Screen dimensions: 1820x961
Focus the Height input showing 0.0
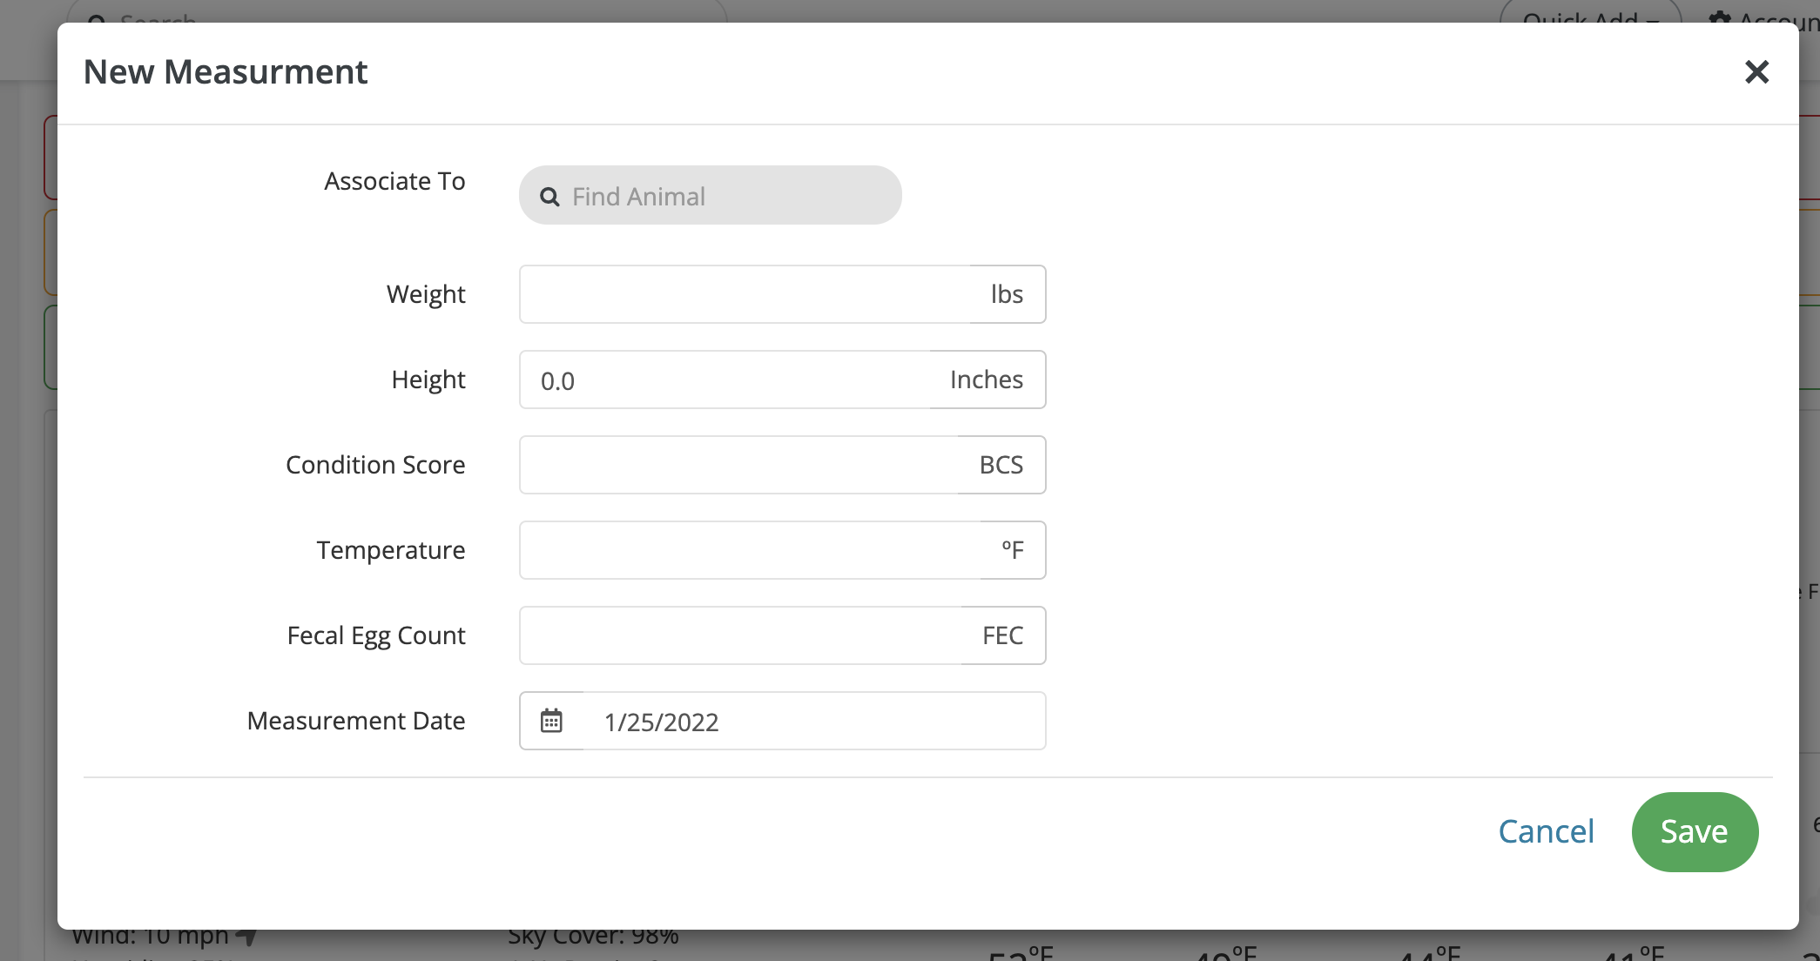[x=725, y=380]
